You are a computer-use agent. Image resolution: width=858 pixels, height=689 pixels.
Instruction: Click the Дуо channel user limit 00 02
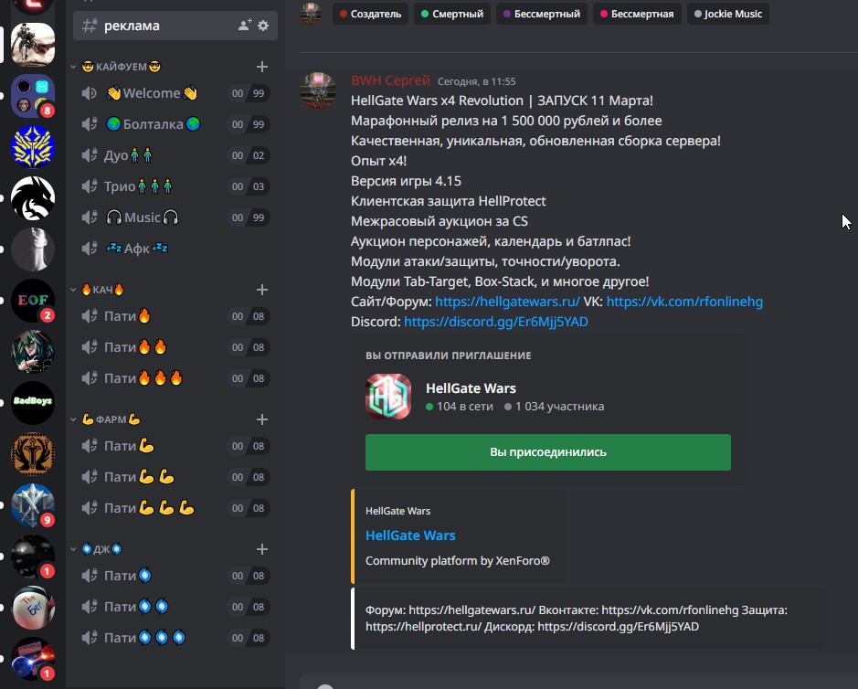pyautogui.click(x=249, y=155)
